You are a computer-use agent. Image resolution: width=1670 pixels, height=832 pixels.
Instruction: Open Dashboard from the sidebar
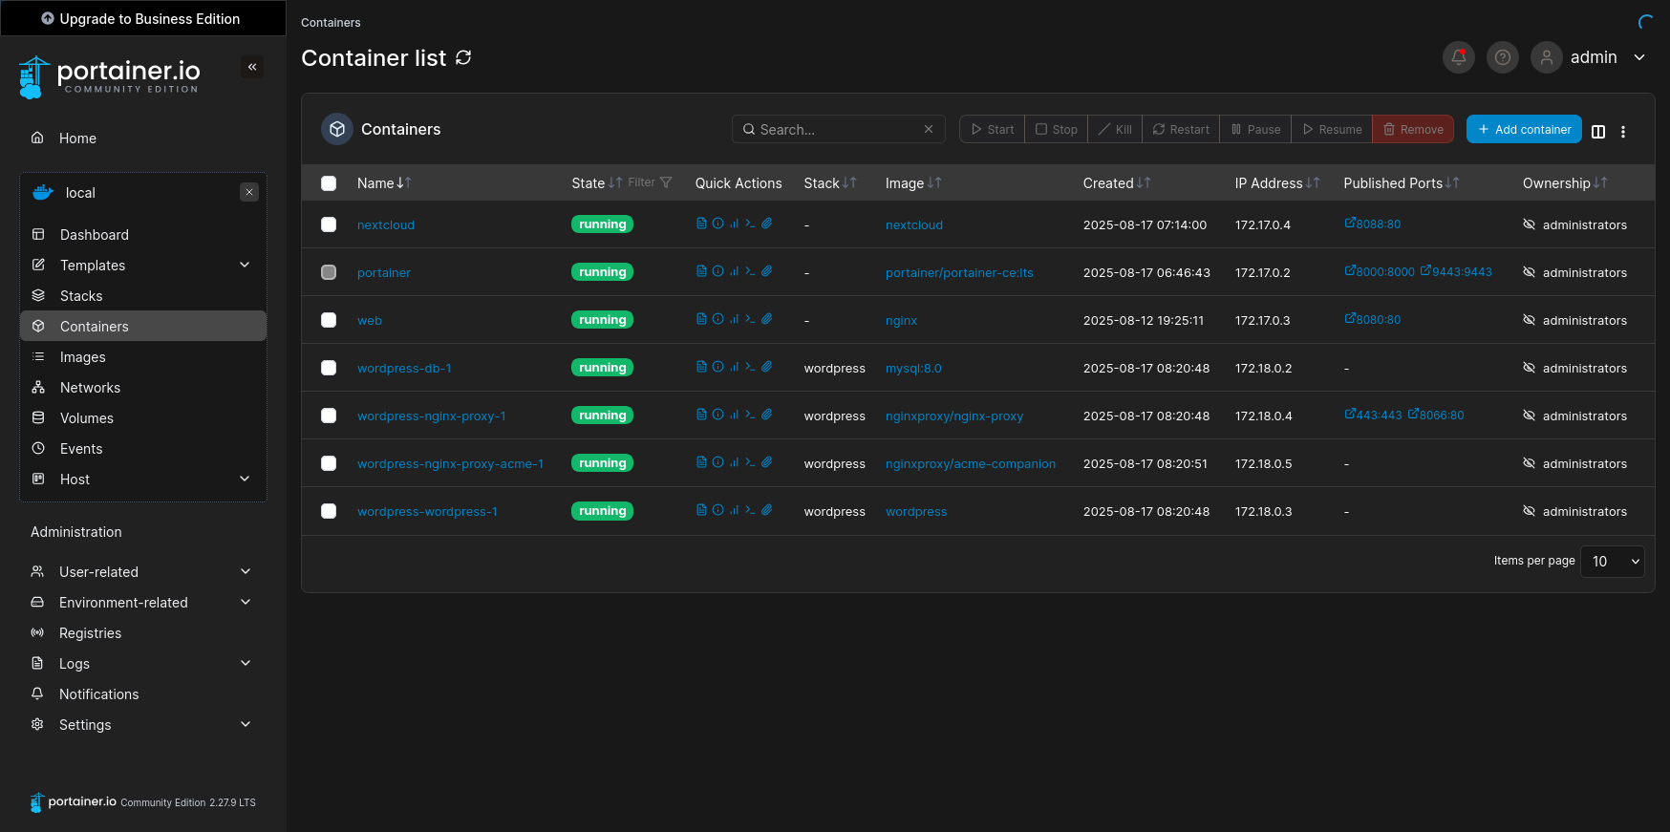tap(143, 234)
